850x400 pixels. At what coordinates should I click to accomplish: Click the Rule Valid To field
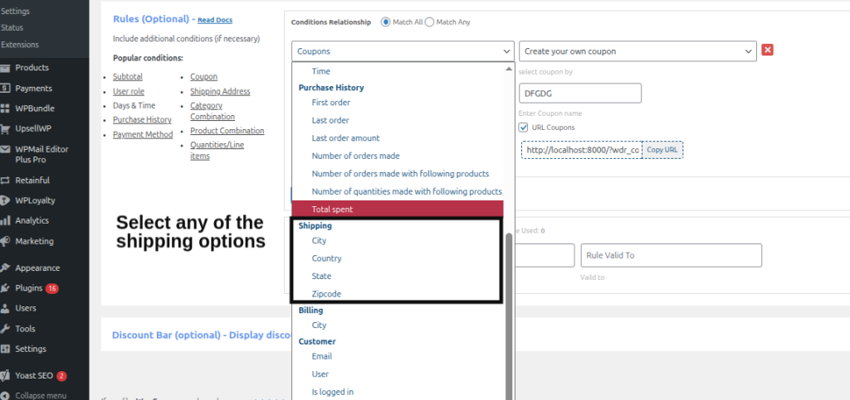pos(671,255)
